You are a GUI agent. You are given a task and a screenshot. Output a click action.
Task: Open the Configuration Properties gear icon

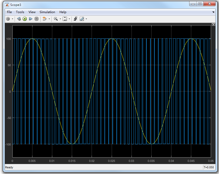8,19
